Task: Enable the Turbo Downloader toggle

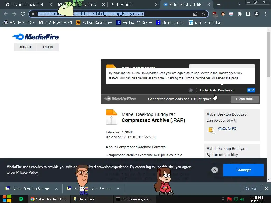Action: click(193, 90)
